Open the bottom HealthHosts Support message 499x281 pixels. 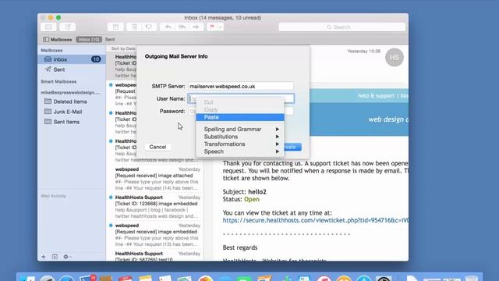(155, 256)
